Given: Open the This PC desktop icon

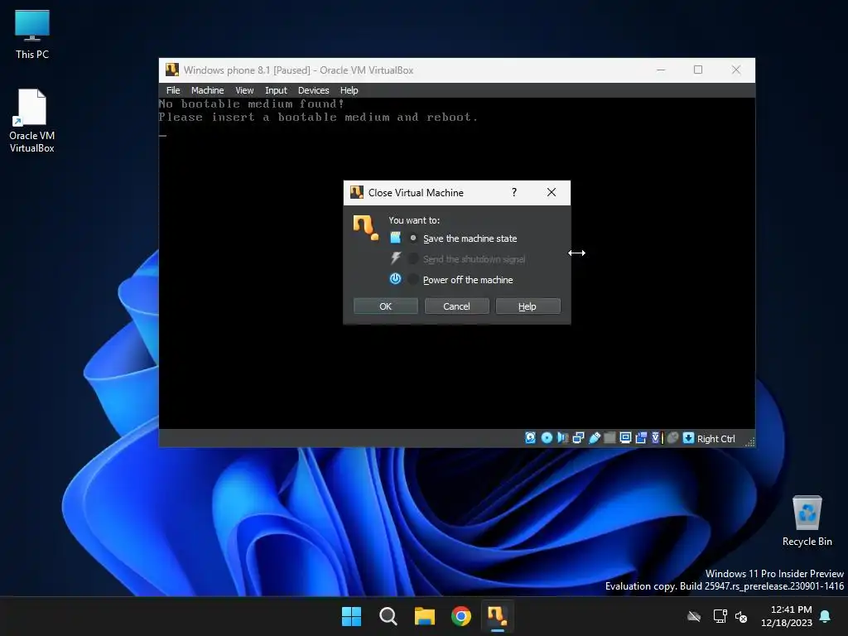Looking at the screenshot, I should 32,34.
